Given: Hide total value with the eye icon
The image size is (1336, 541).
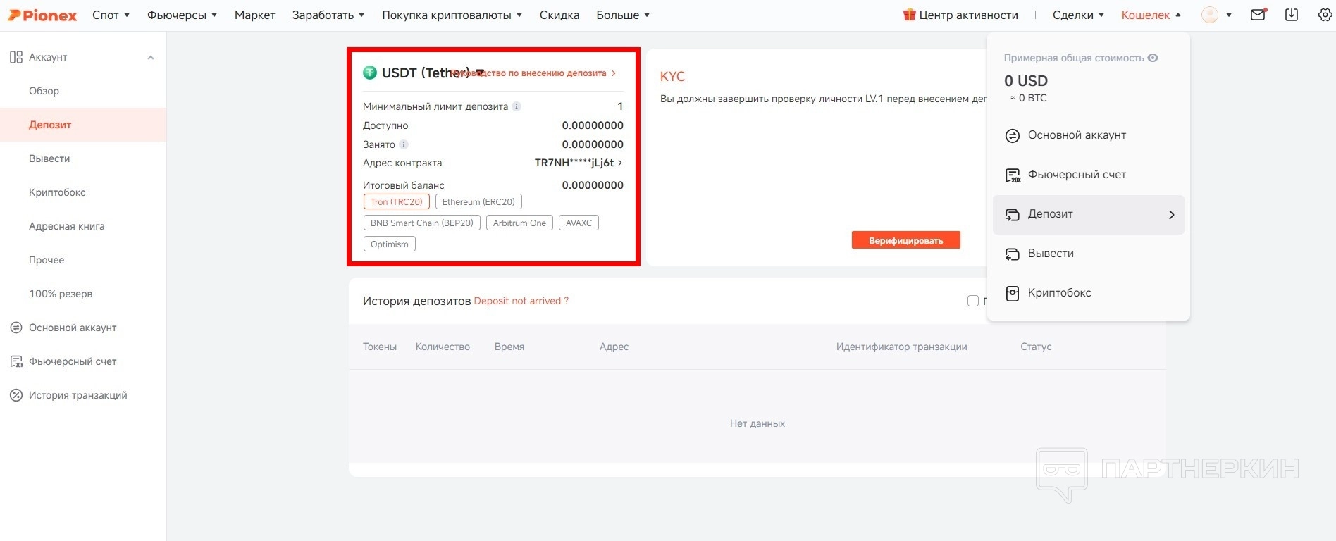Looking at the screenshot, I should (x=1153, y=58).
